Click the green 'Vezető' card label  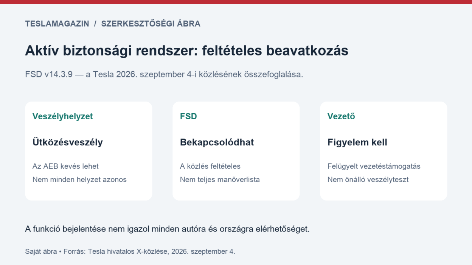[x=341, y=116]
